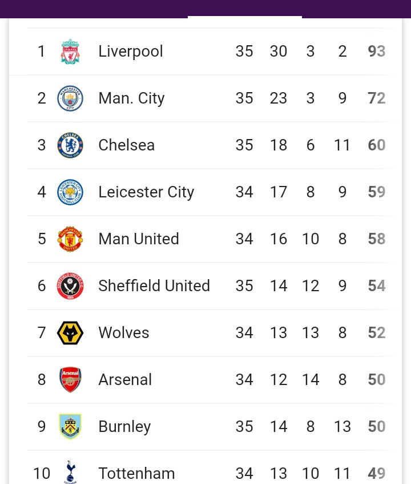Select the Burnley club badge
The width and height of the screenshot is (411, 484).
click(70, 427)
